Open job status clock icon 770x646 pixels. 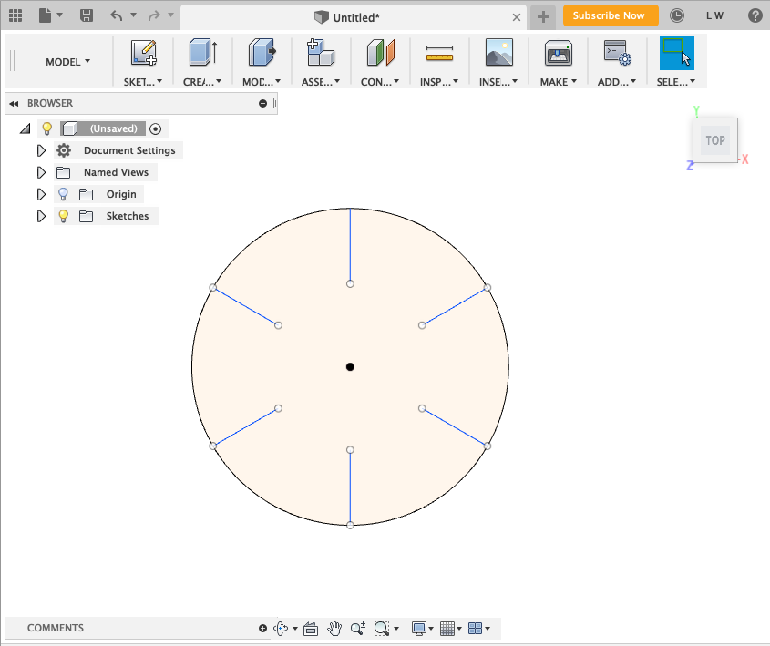point(677,15)
